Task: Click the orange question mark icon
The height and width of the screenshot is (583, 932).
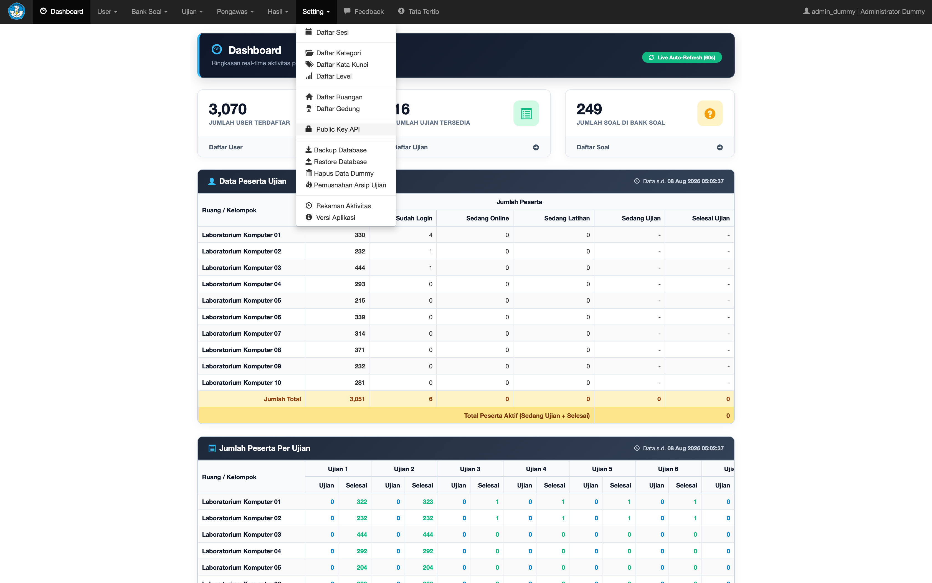Action: (709, 114)
